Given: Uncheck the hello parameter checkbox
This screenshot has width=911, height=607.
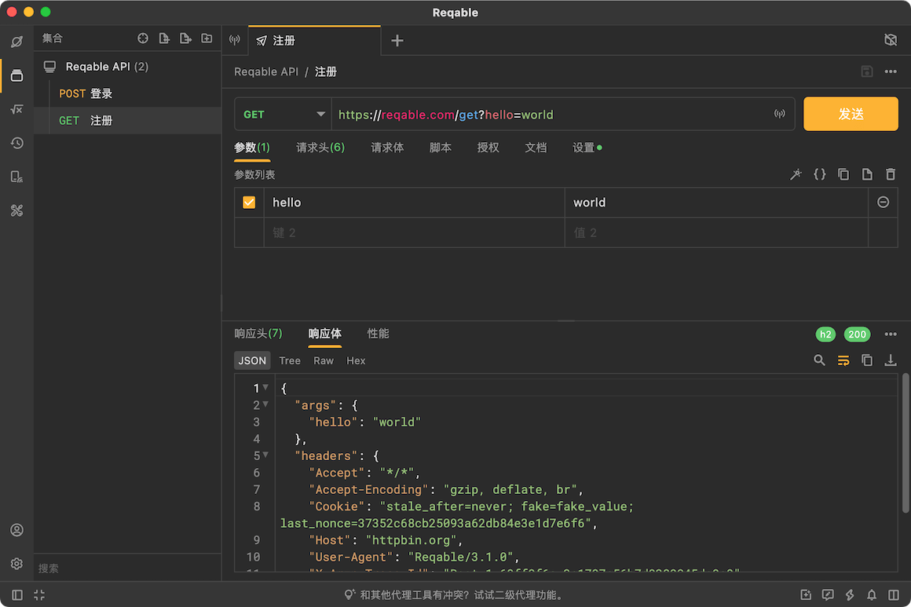Looking at the screenshot, I should 249,202.
